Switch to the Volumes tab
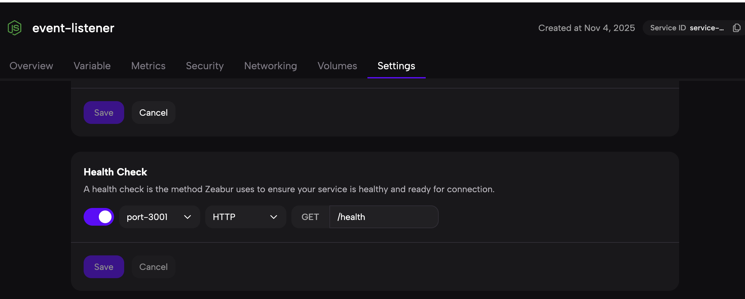Screen dimensions: 745x299 [x=337, y=66]
